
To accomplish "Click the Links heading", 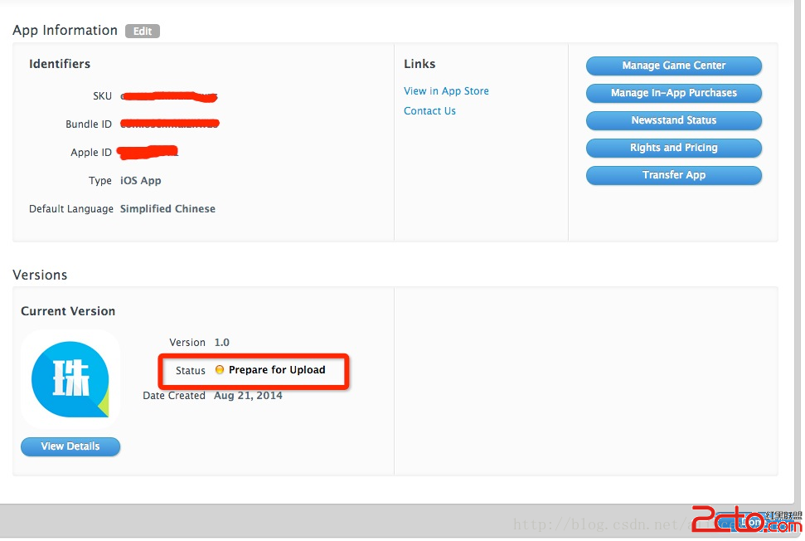I will pos(419,64).
